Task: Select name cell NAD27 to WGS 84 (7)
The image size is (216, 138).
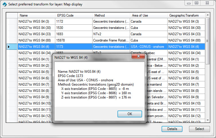Action: pyautogui.click(x=35, y=84)
